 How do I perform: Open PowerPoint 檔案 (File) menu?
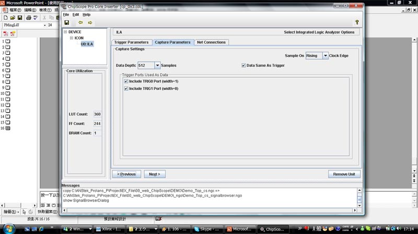click(x=15, y=10)
